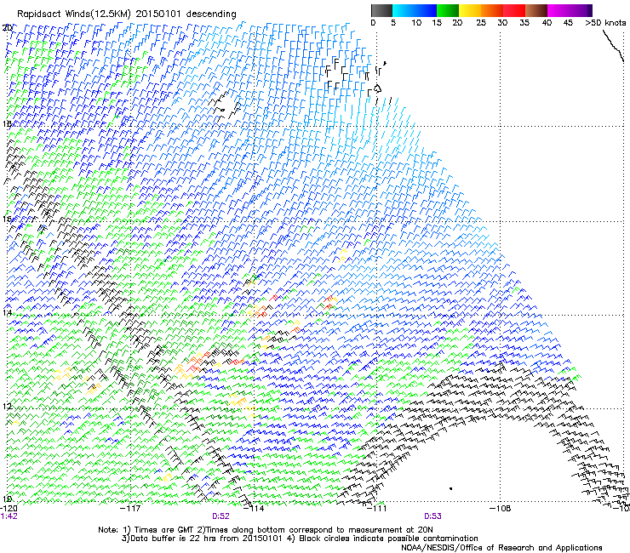Click the yellow 20-25 knots legend swatch
Viewport: 630px width, 553px height.
(470, 10)
